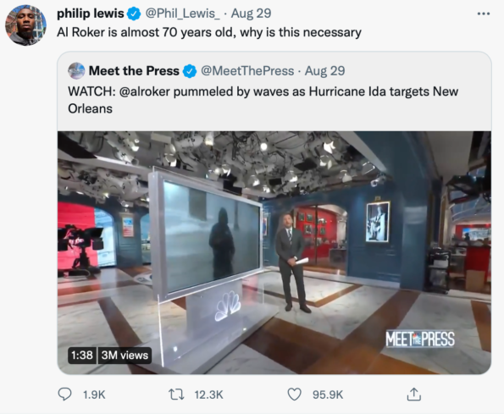Image resolution: width=504 pixels, height=414 pixels.
Task: Click the 95.9K likes count
Action: click(328, 395)
